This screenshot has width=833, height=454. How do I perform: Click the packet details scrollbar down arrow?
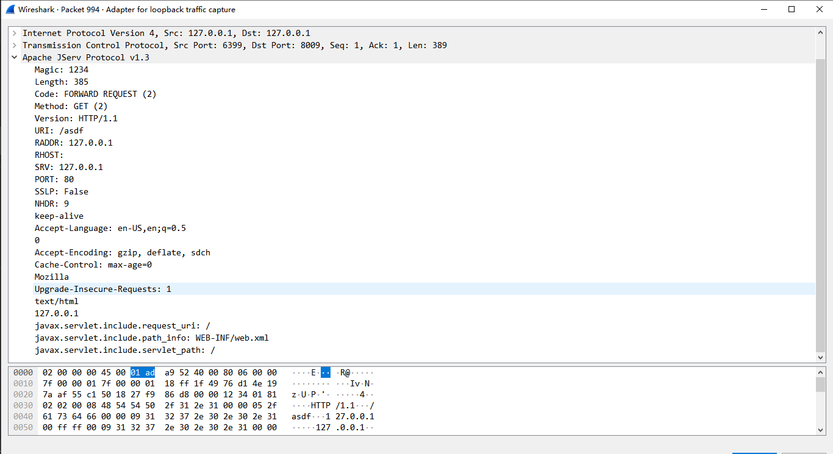coord(820,357)
